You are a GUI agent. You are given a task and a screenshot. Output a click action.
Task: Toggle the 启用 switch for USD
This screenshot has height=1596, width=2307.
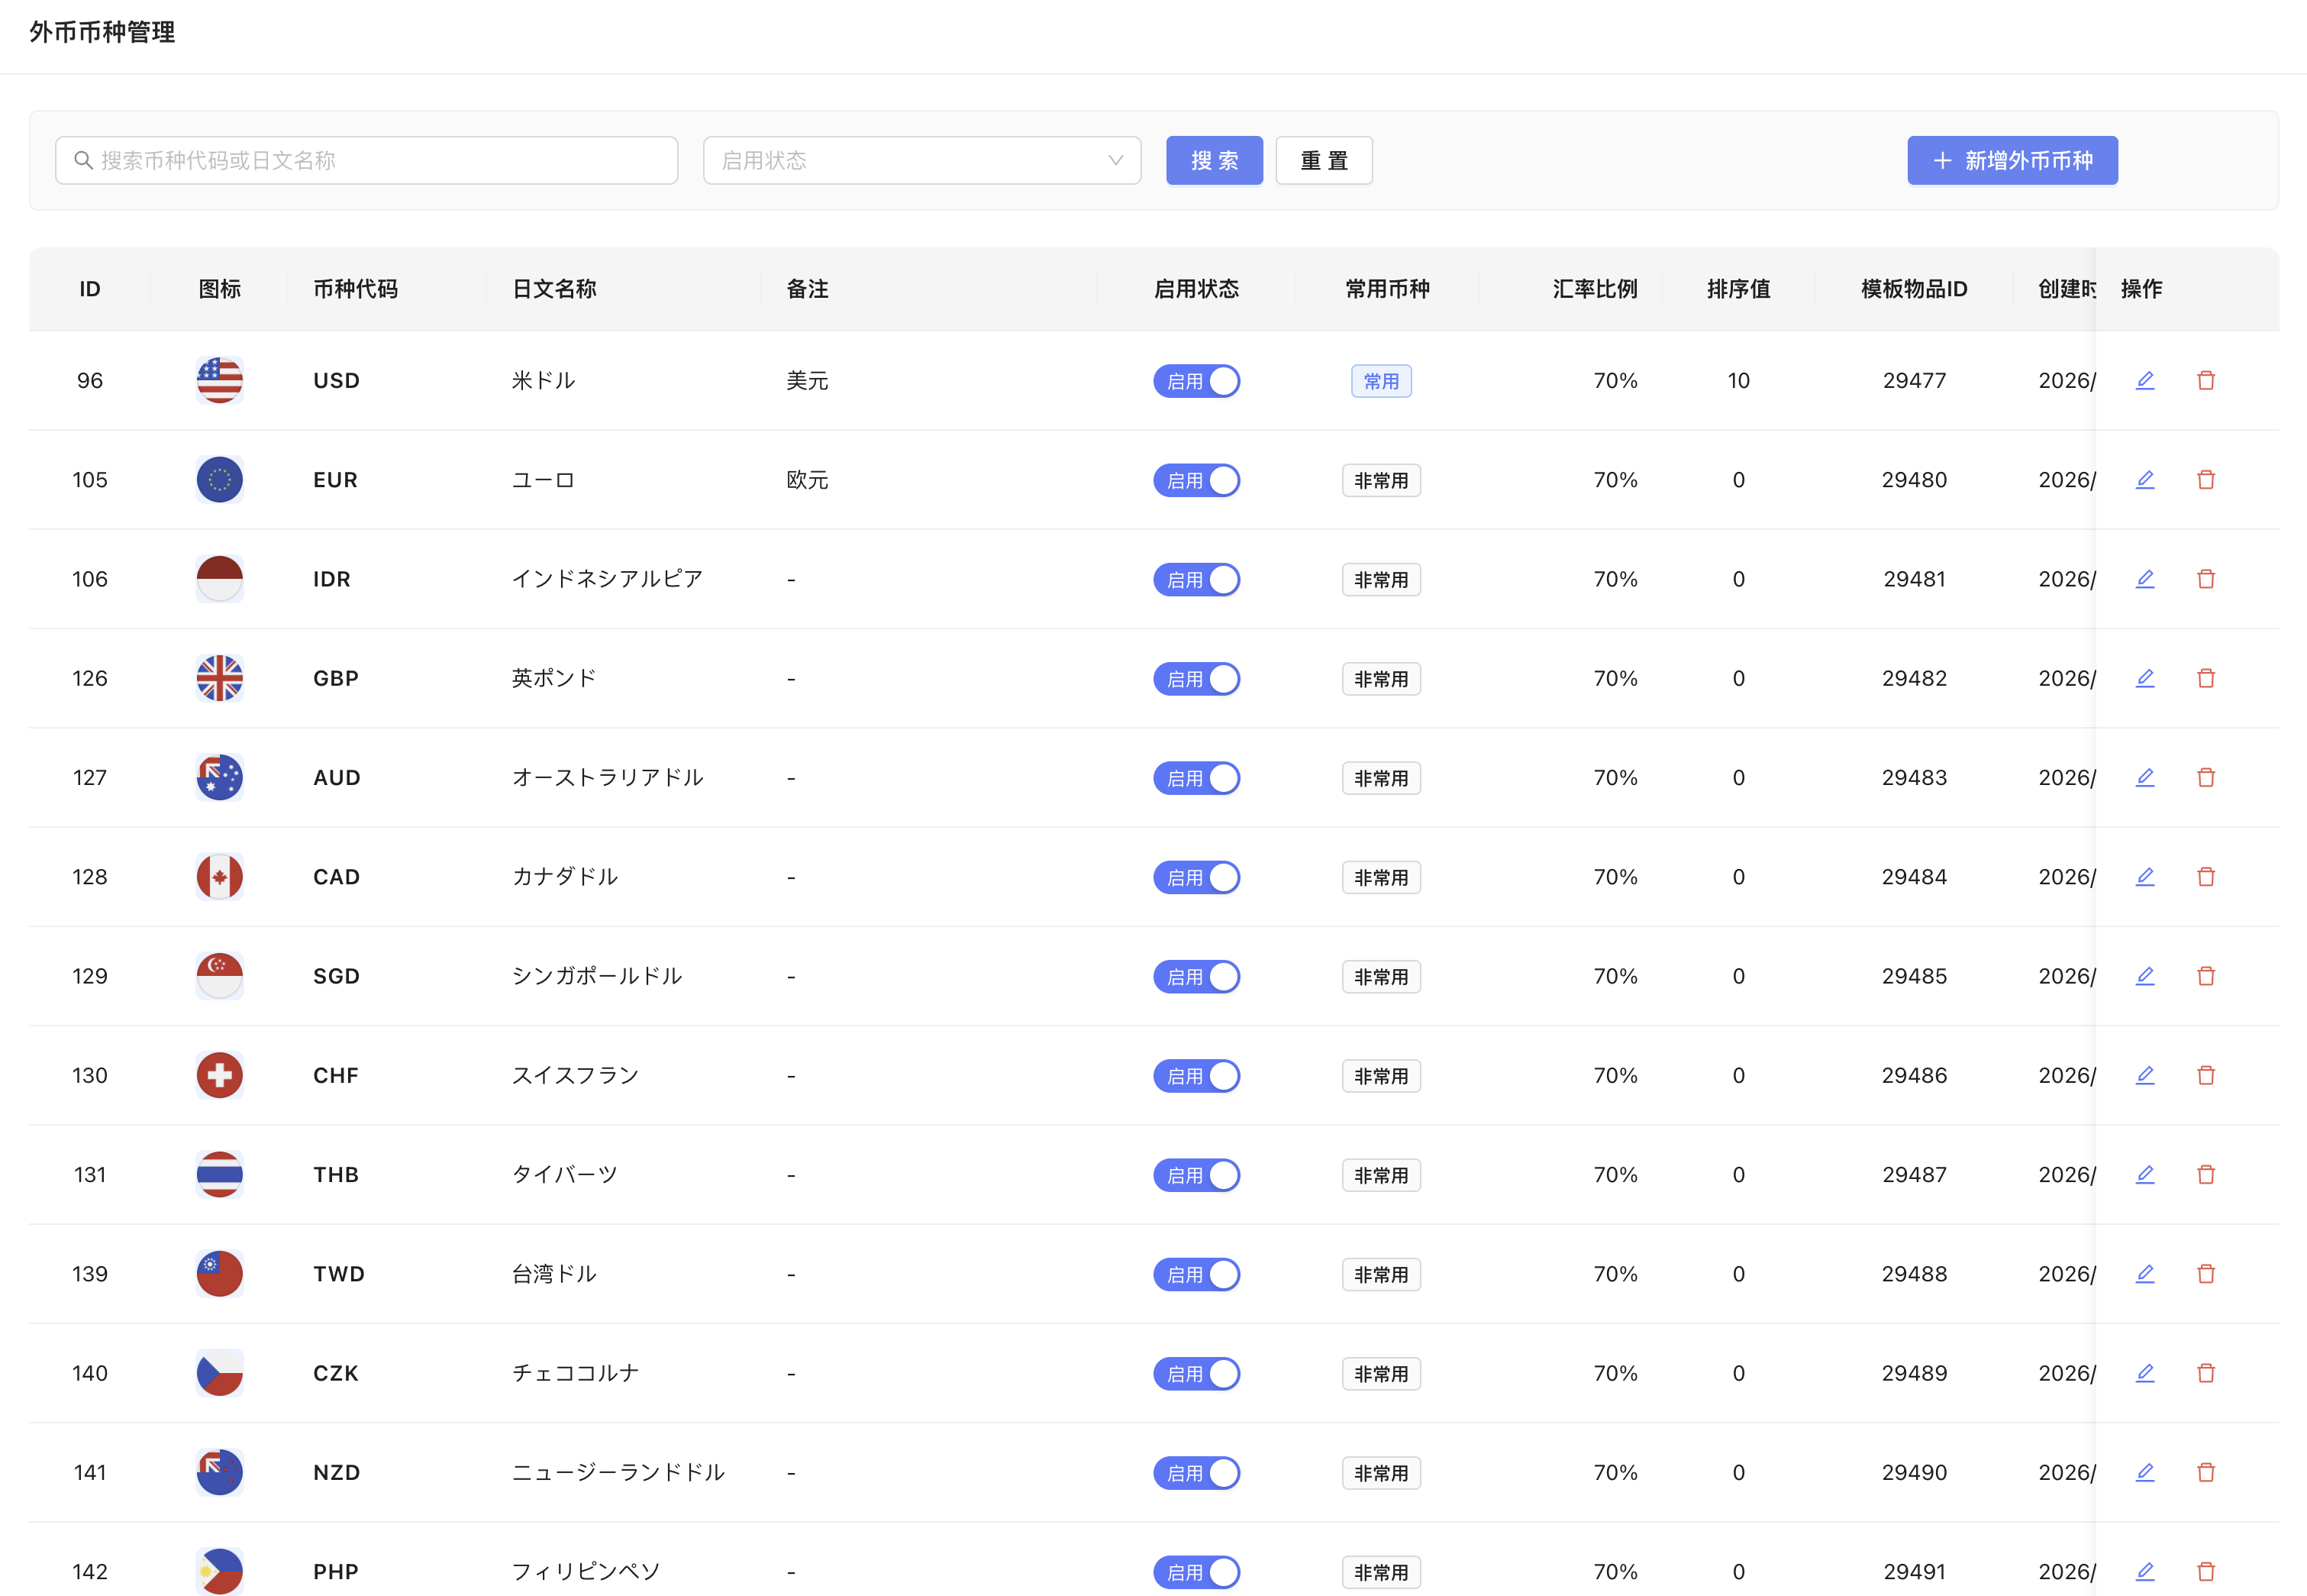click(1195, 381)
